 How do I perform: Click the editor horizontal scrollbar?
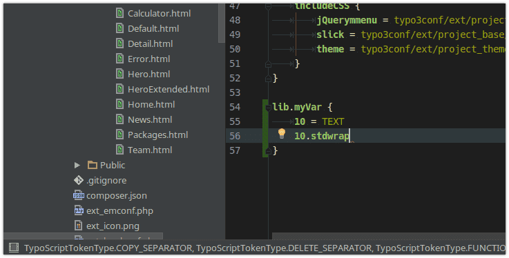coord(389,236)
